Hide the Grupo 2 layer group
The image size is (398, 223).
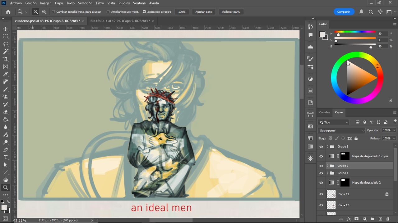321,166
